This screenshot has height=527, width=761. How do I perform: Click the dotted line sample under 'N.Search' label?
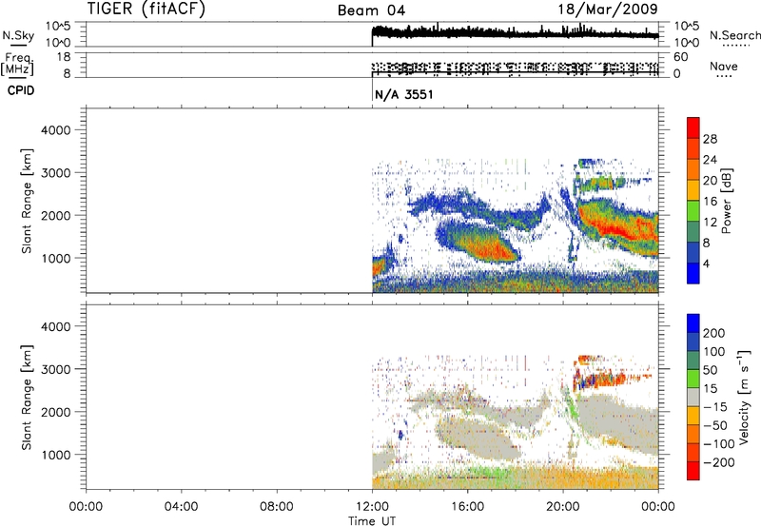735,45
